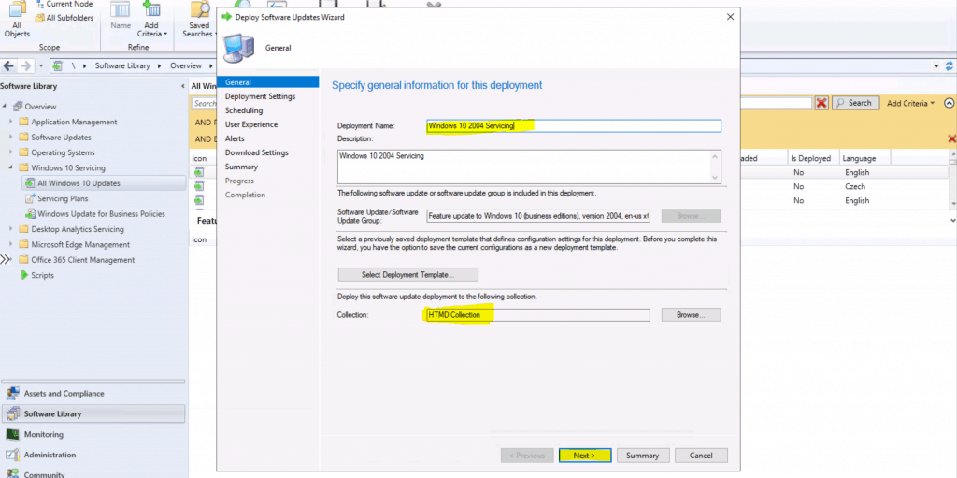Select All Windows 10 Updates node
Viewport: 957px width, 478px height.
103,182
